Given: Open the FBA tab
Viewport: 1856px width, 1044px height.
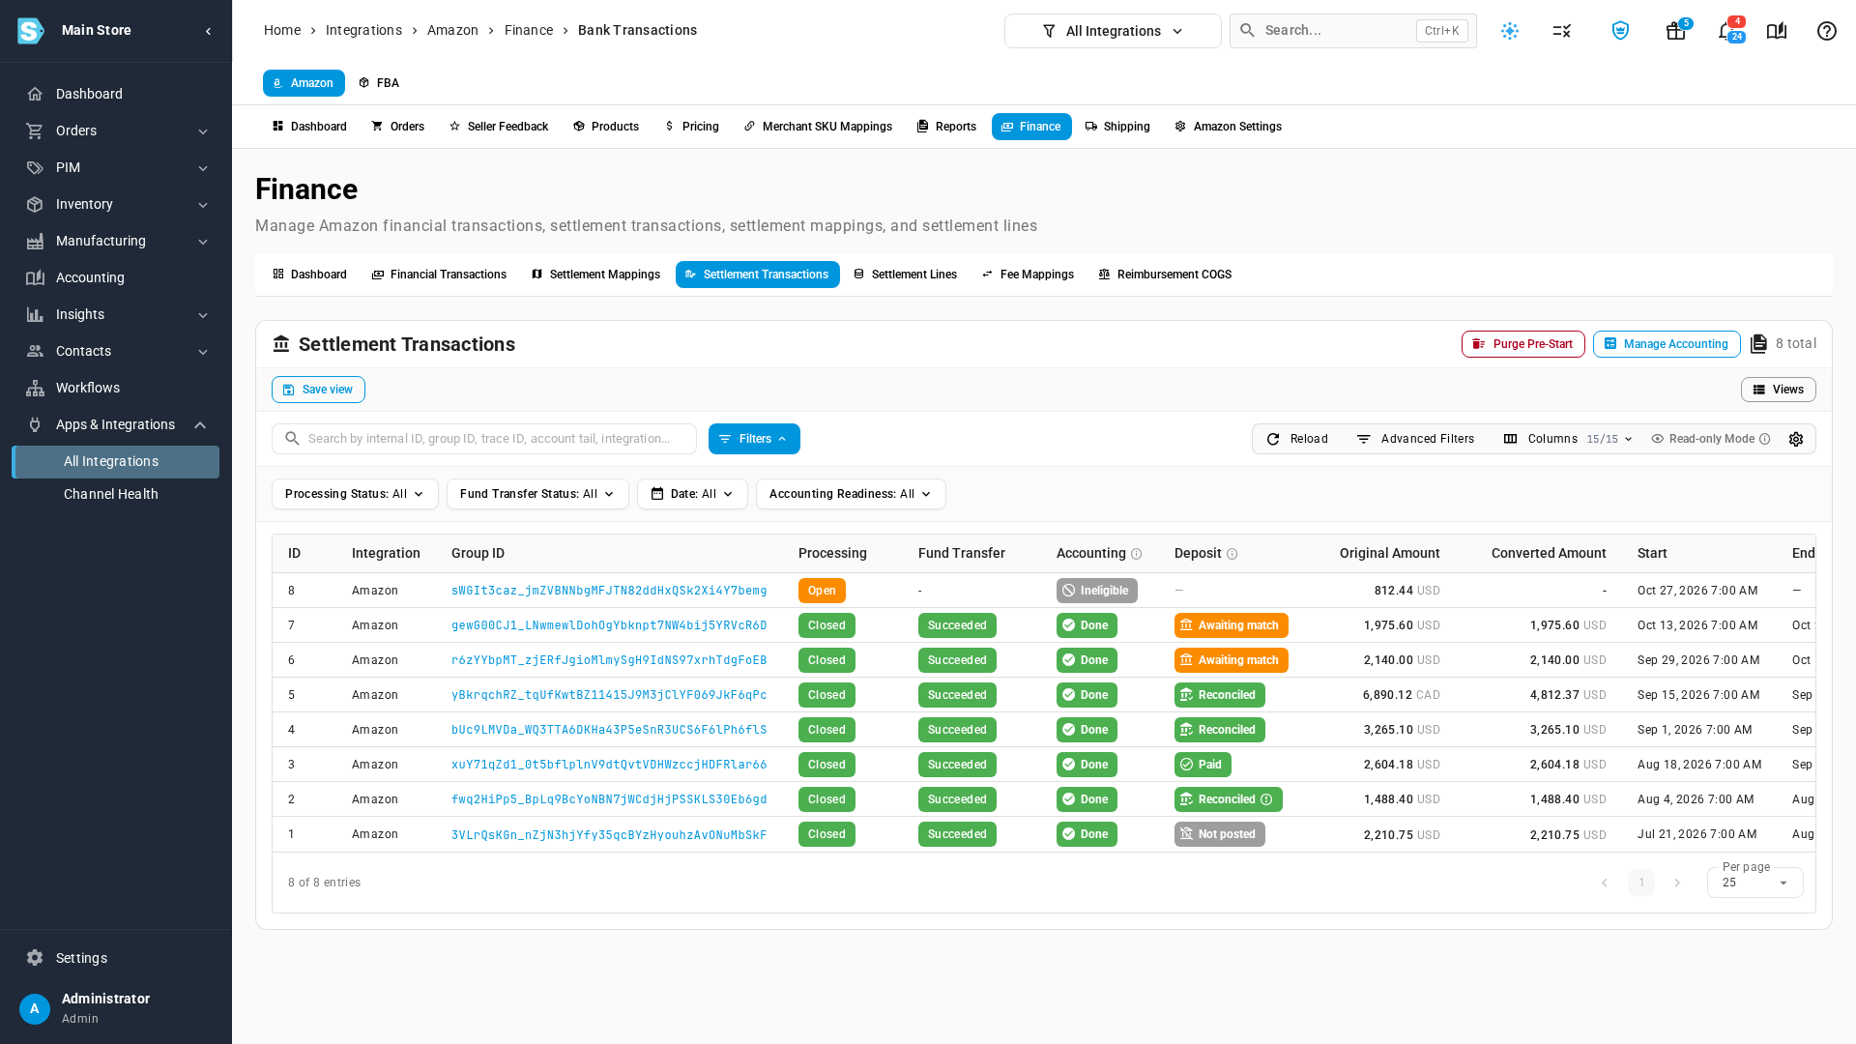Looking at the screenshot, I should (378, 83).
